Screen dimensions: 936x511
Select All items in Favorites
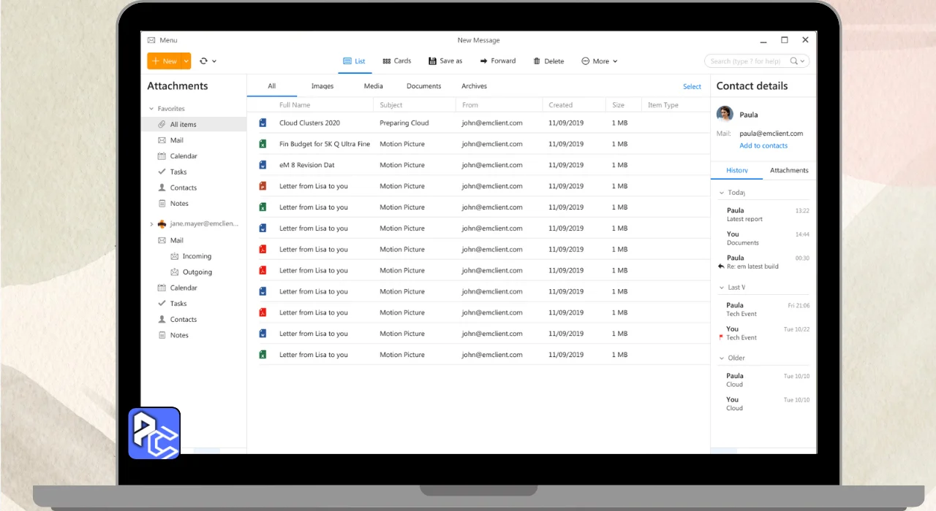coord(194,124)
